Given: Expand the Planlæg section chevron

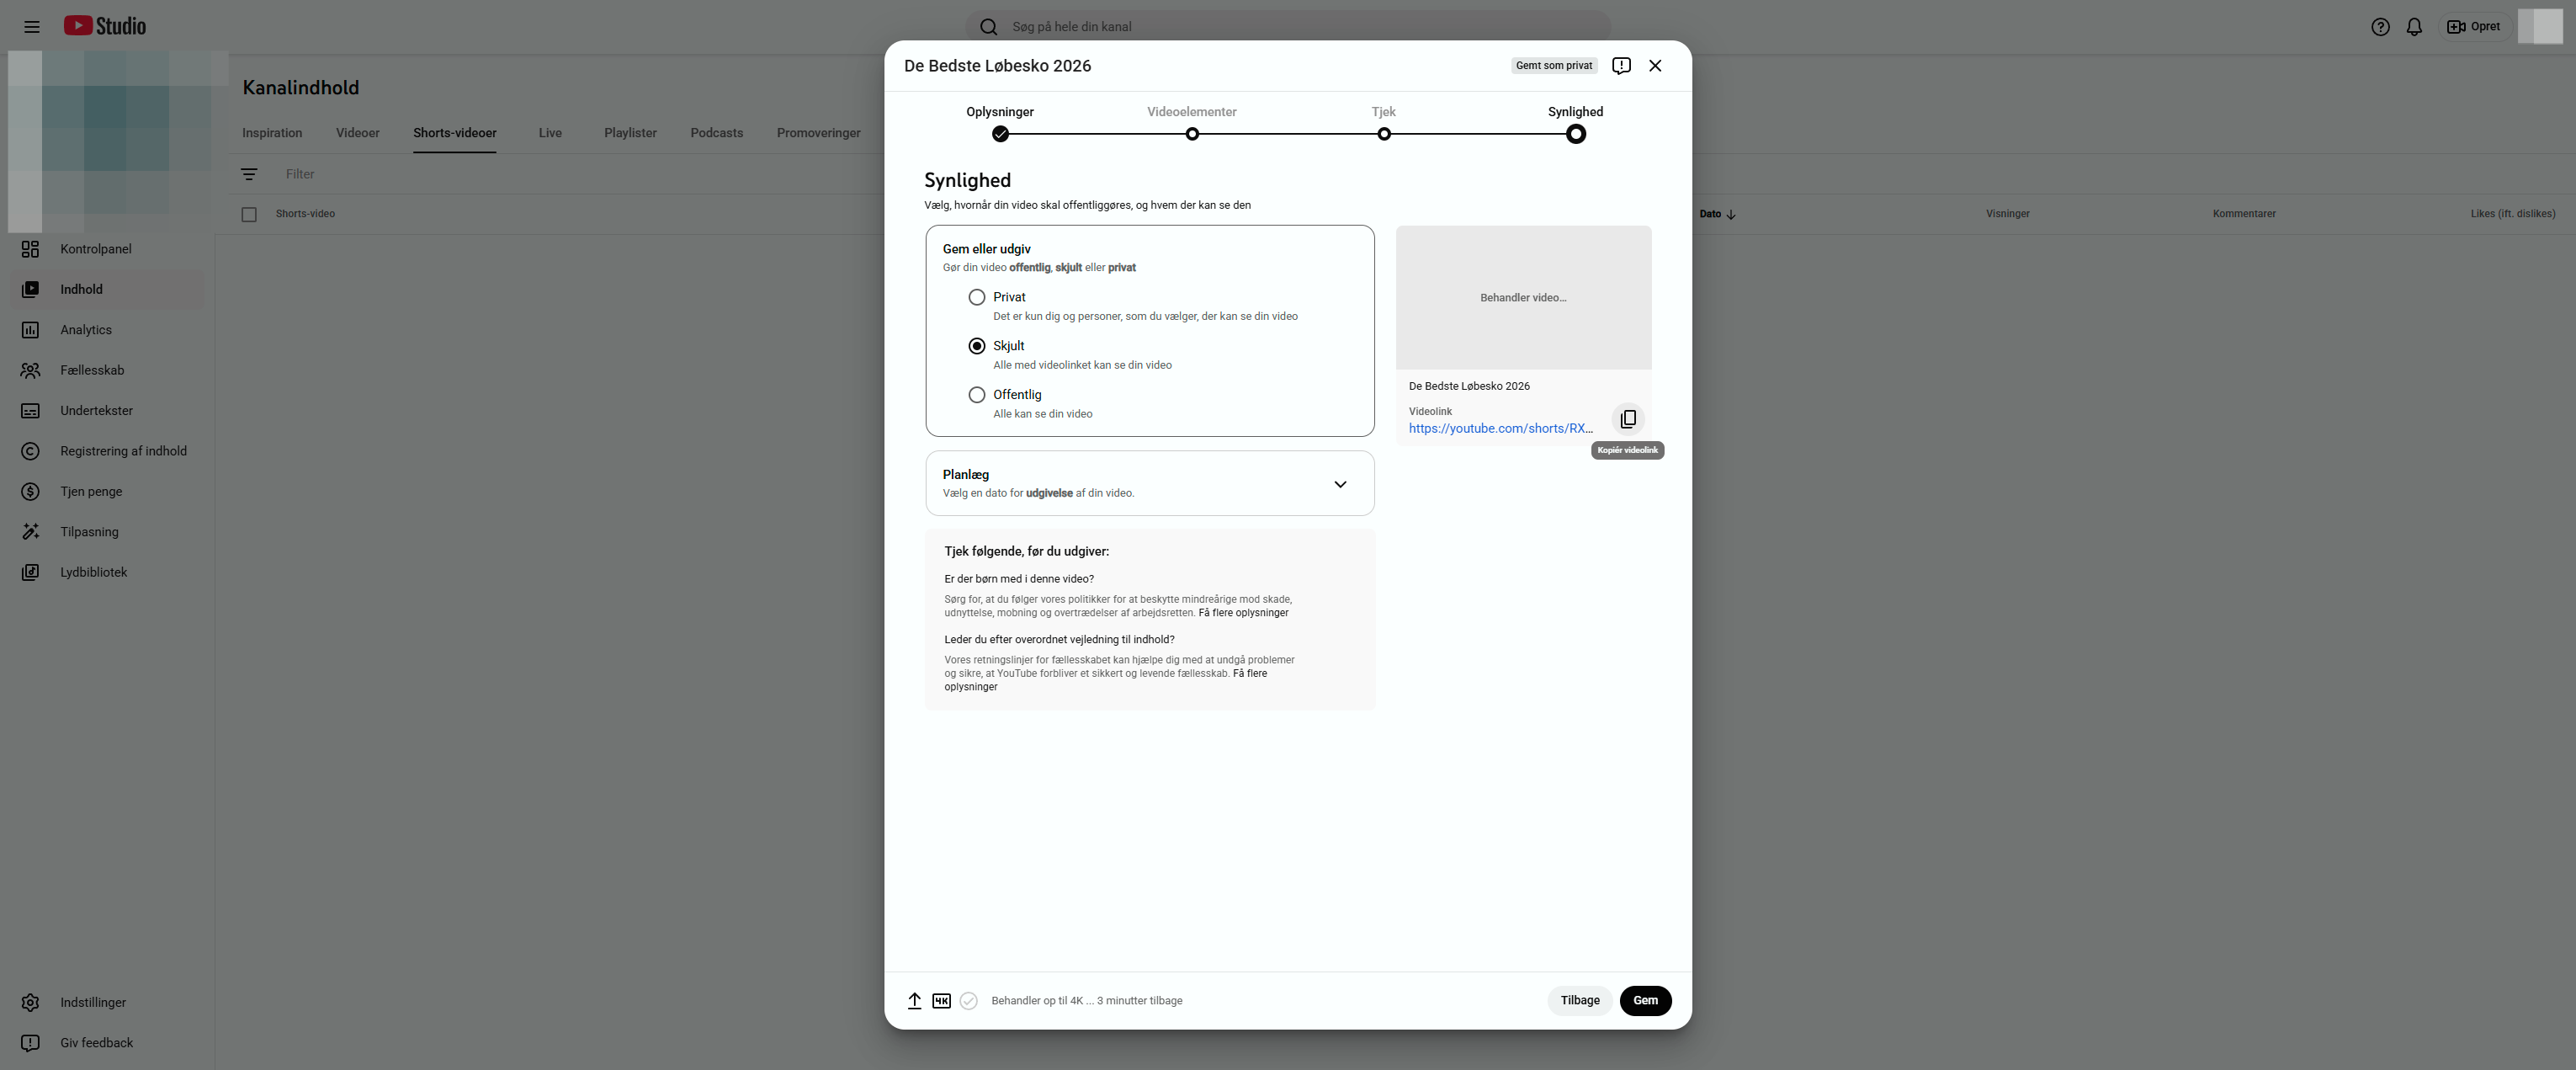Looking at the screenshot, I should (x=1340, y=484).
